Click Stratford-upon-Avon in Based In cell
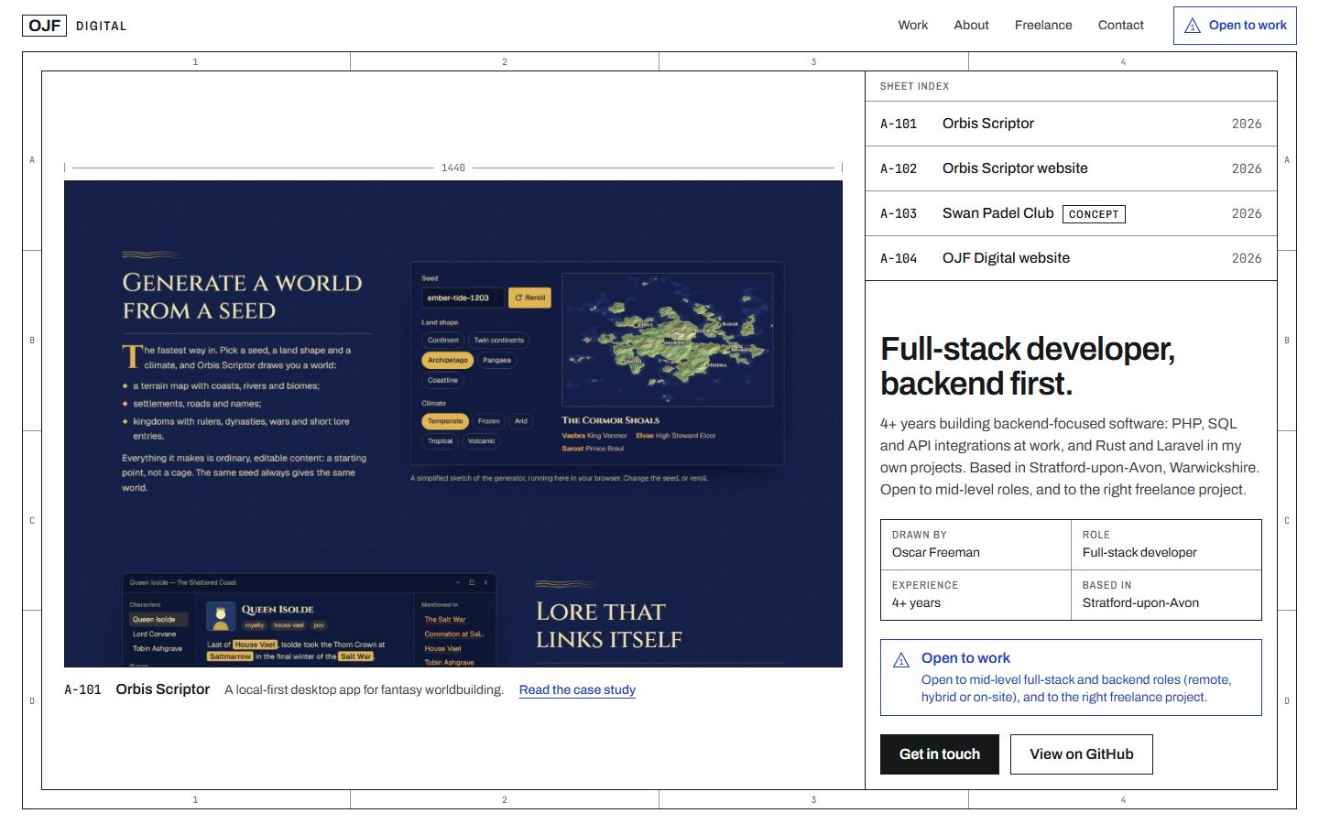 pyautogui.click(x=1140, y=602)
